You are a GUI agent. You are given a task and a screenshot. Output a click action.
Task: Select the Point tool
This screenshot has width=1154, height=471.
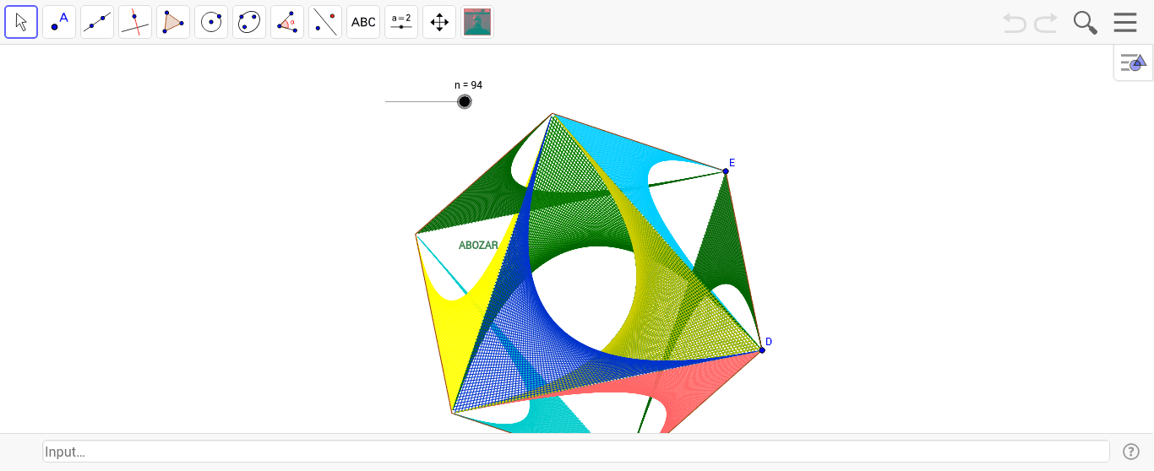(x=59, y=22)
